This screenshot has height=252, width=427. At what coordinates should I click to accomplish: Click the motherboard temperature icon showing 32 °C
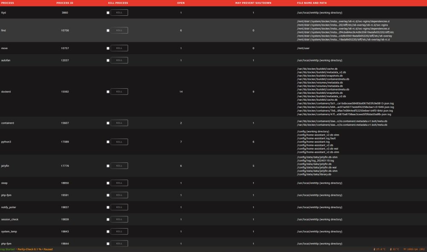[x=391, y=249]
